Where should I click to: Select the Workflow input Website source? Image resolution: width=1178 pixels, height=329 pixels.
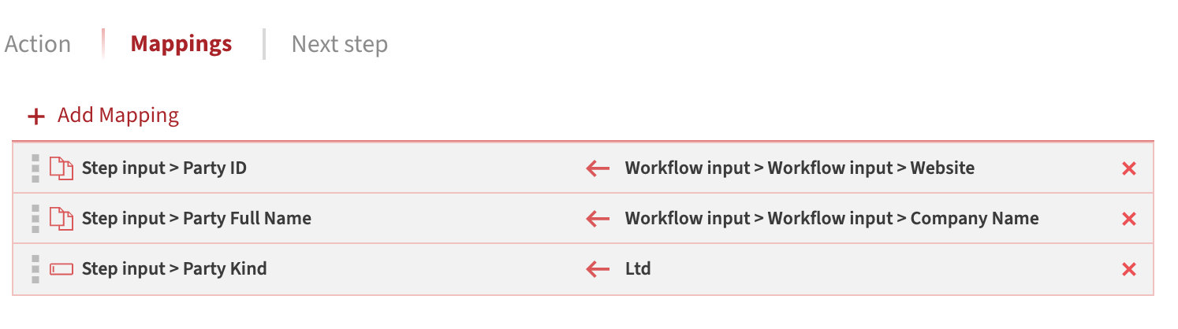coord(800,168)
